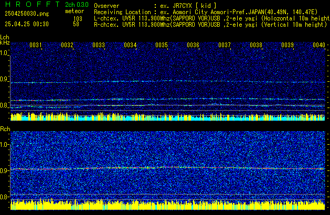Click the Receiving Location line
The image size is (330, 215).
click(x=206, y=12)
